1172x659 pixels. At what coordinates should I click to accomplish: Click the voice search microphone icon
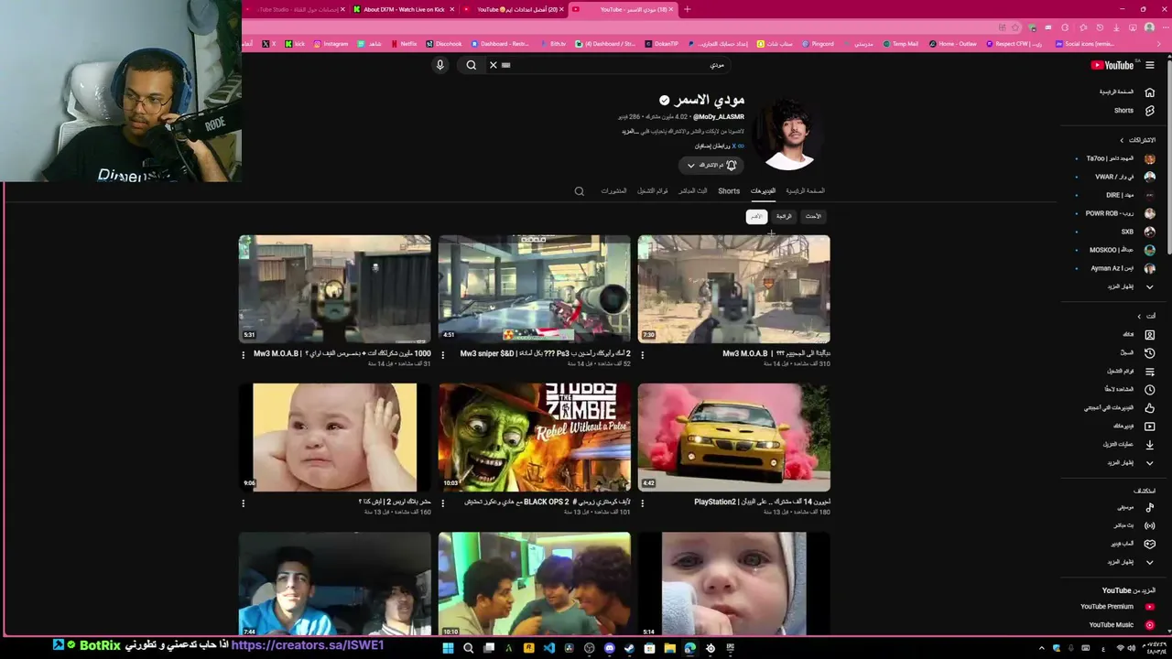point(439,65)
